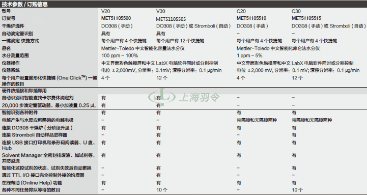Select model C20 in the 型号 row
The width and height of the screenshot is (367, 195).
point(241,11)
